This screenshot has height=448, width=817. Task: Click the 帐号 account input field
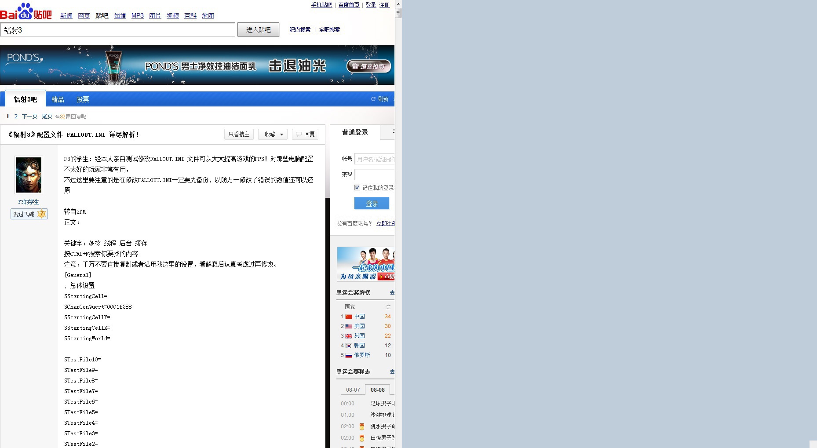(375, 159)
